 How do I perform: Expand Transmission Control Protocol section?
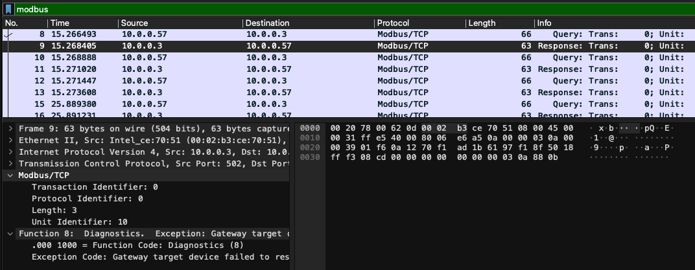(10, 163)
